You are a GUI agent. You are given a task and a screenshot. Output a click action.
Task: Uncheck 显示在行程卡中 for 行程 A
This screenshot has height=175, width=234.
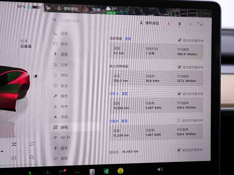[x=179, y=94]
